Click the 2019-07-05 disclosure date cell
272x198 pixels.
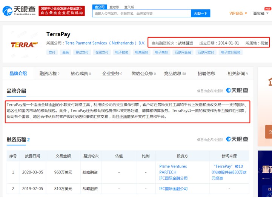coord(32,189)
